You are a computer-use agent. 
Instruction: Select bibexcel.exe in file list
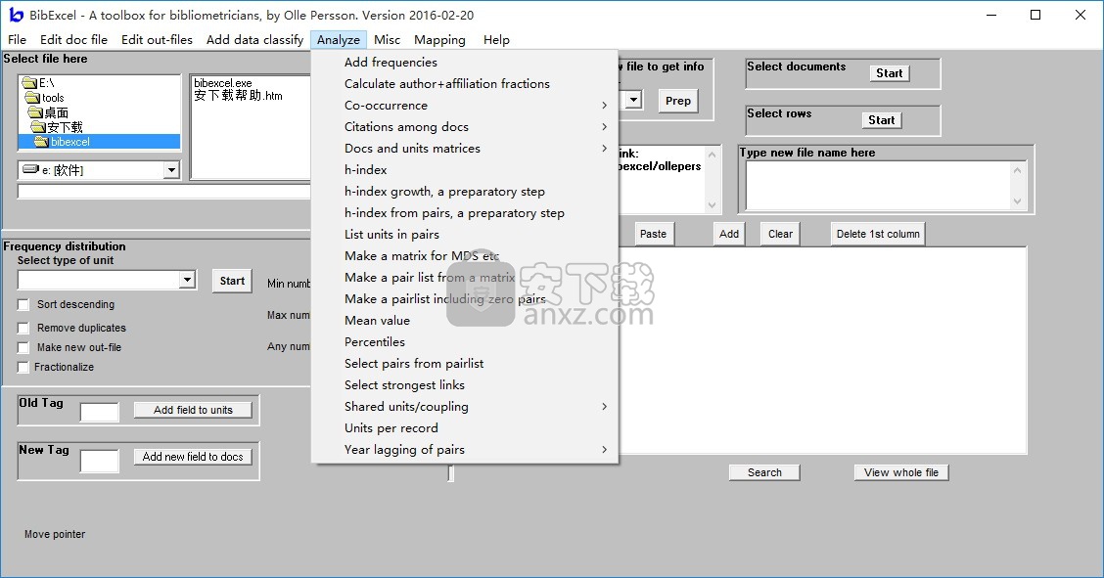(x=222, y=83)
